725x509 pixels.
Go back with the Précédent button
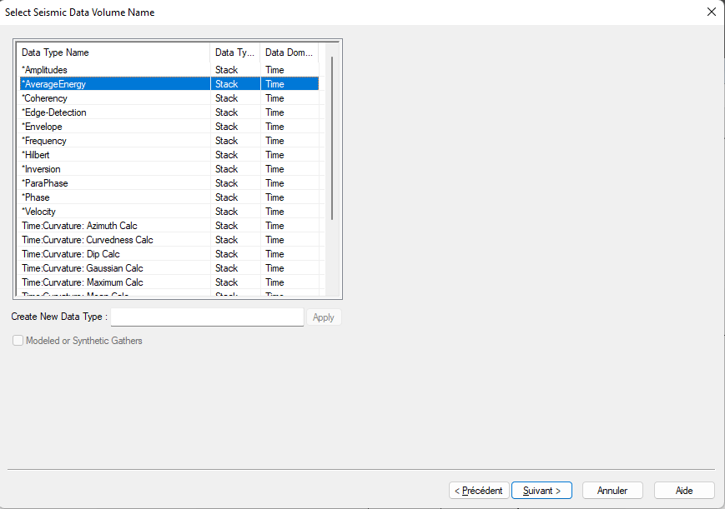tap(479, 491)
